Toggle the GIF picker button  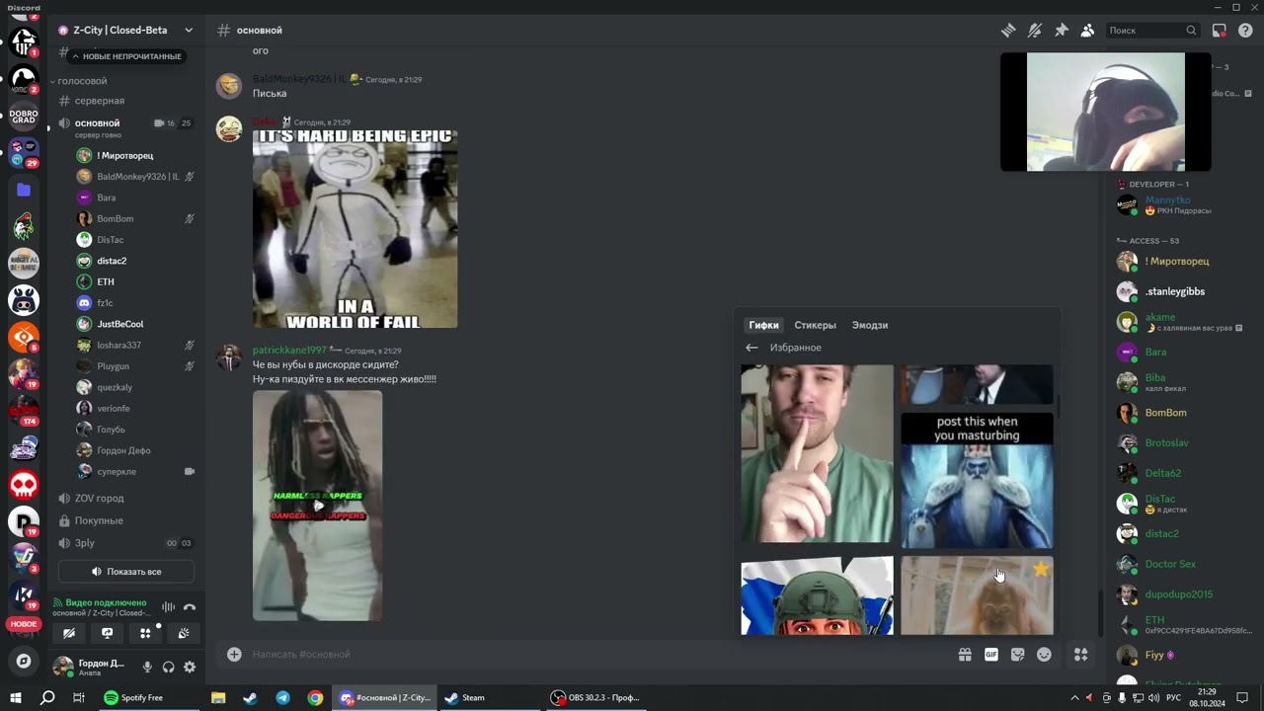pyautogui.click(x=991, y=654)
